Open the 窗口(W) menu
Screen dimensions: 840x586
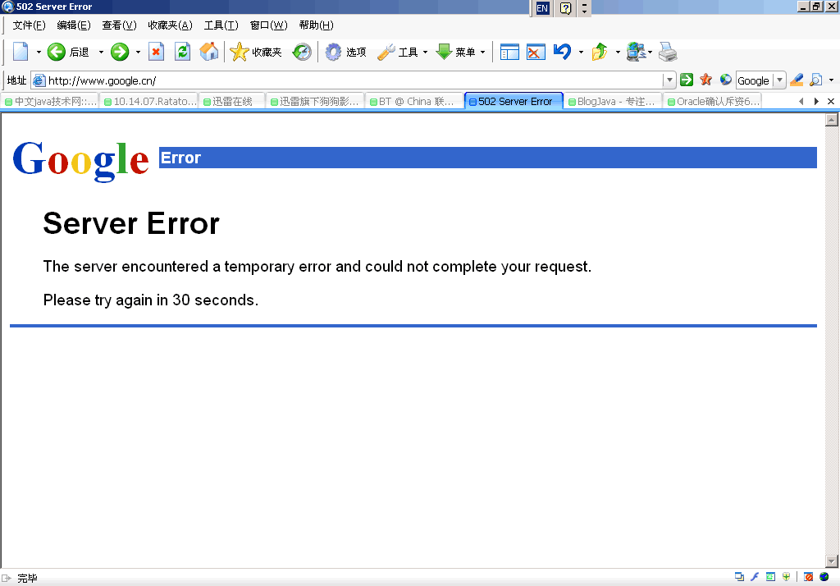click(x=269, y=25)
